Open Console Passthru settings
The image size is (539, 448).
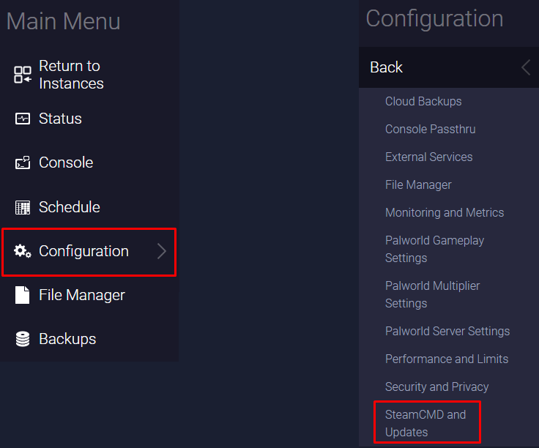(x=430, y=129)
